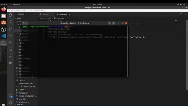This screenshot has width=188, height=106.
Task: Open LICENSE file
Action: coord(26,90)
